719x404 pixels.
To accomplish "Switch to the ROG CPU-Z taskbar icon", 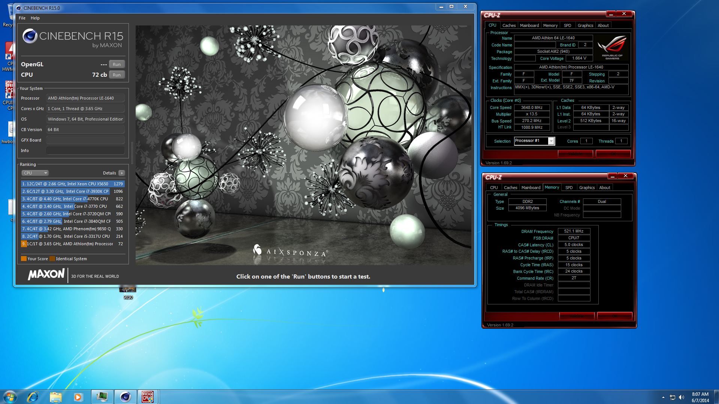I will 148,397.
